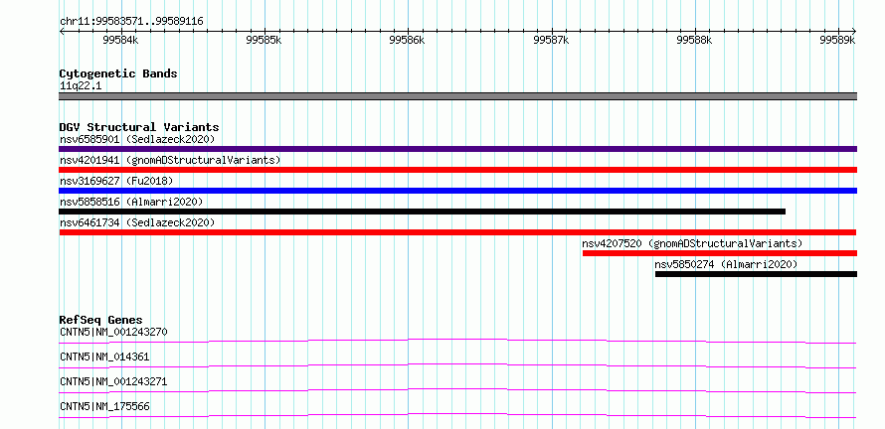Click the CNTN5|NM_175566 transcript label
Image resolution: width=885 pixels, height=429 pixels.
104,406
